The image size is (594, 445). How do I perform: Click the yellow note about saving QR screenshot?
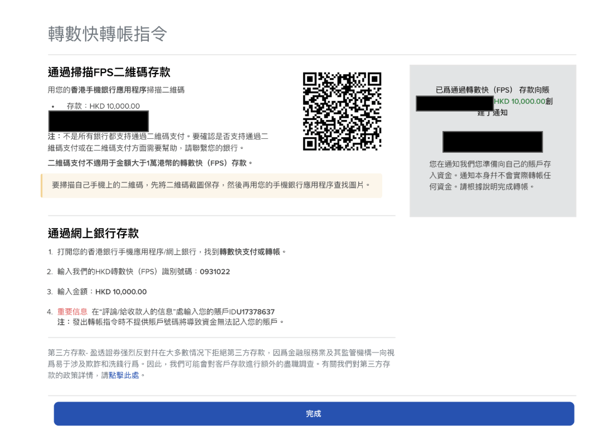211,185
